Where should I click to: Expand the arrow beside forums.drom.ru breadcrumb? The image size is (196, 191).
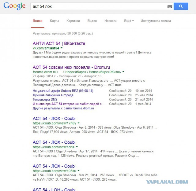pyautogui.click(x=123, y=72)
